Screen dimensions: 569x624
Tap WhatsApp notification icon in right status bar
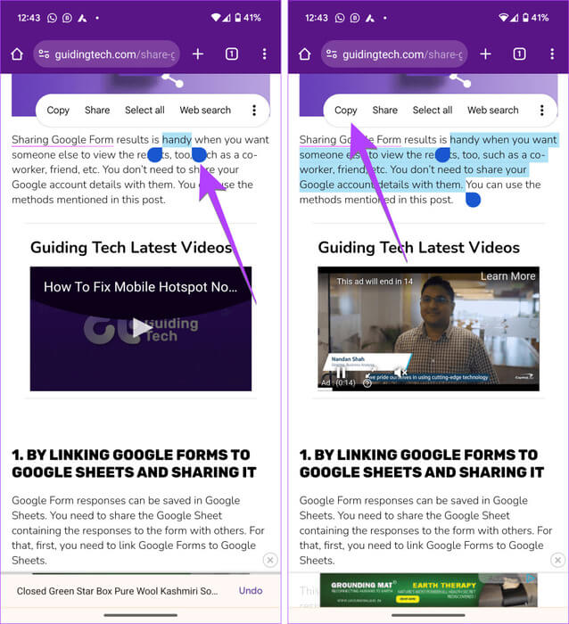pyautogui.click(x=340, y=18)
